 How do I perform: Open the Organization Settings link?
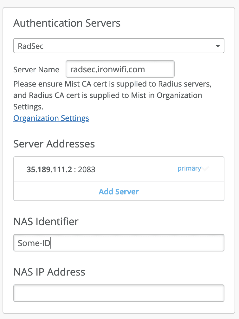51,118
